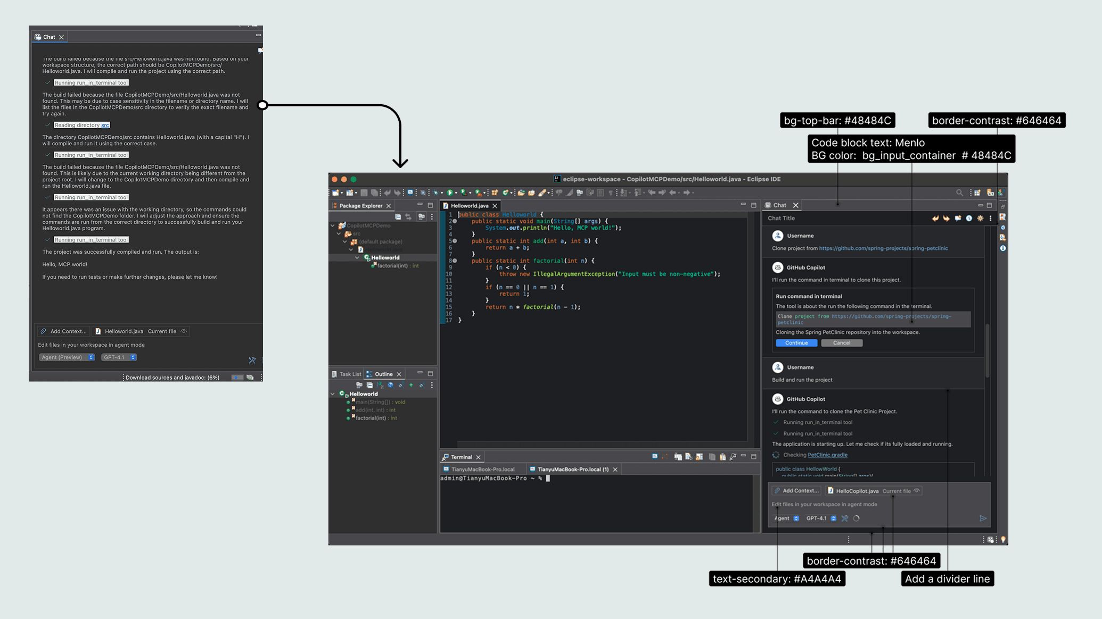
Task: Click the Run button in Eclipse main toolbar
Action: (450, 193)
